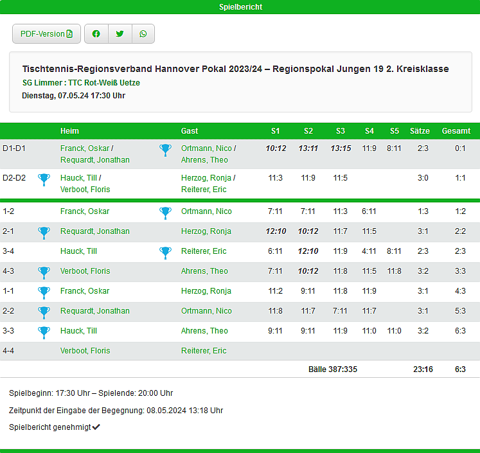Share the report via WhatsApp icon
Viewport: 480px width, 453px height.
143,34
